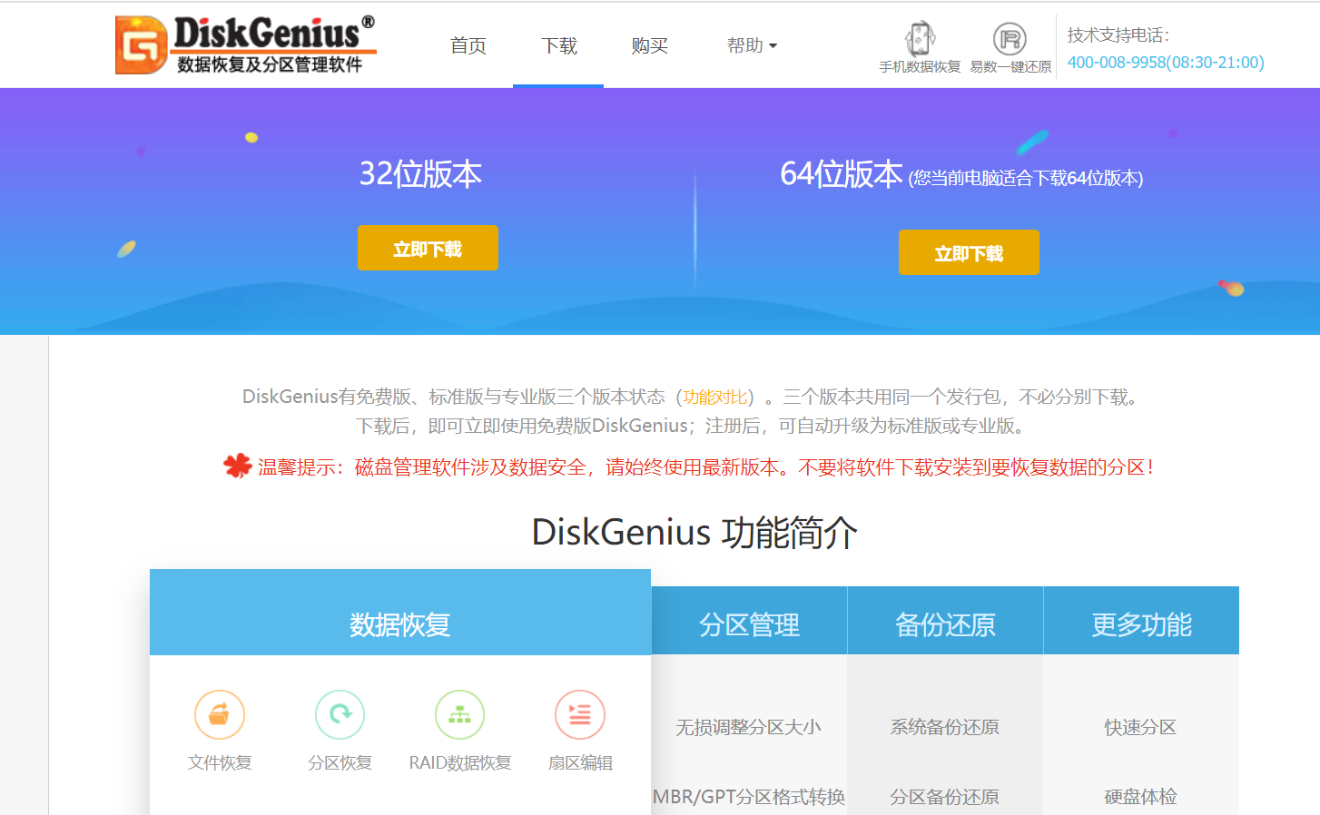
Task: Switch to the 分区管理 tab
Action: (749, 621)
